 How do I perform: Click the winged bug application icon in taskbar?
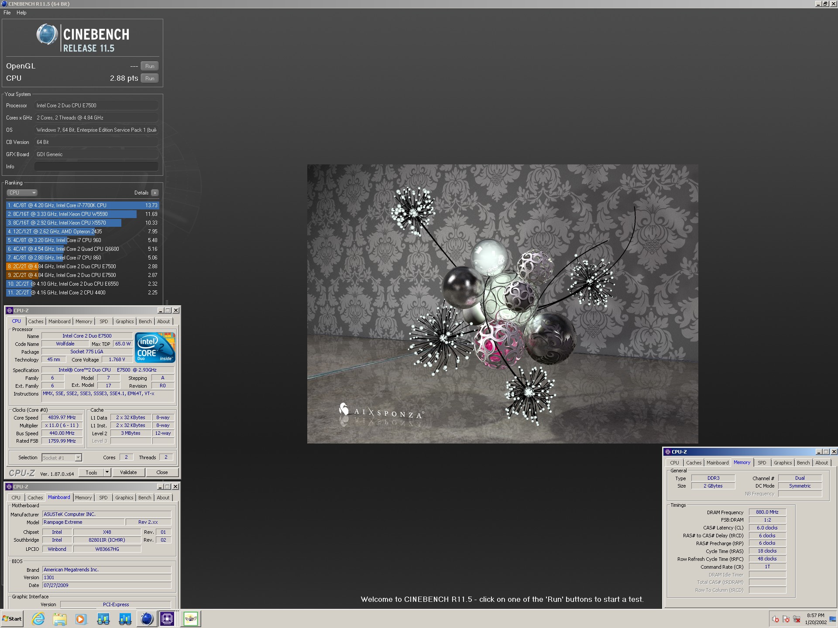coord(191,618)
